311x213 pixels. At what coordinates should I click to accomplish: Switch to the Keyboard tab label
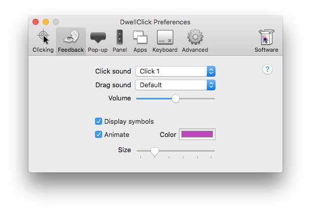pos(165,50)
